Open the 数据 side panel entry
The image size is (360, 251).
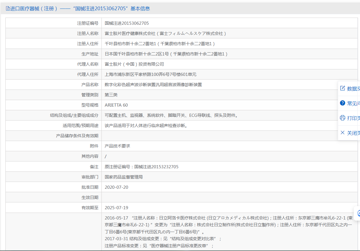[x=349, y=89]
